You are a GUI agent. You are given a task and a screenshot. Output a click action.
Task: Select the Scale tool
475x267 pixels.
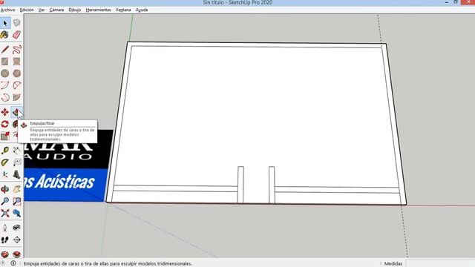click(5, 136)
